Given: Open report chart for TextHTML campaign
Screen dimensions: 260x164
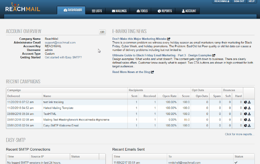Looking at the screenshot, I should pyautogui.click(x=246, y=113).
